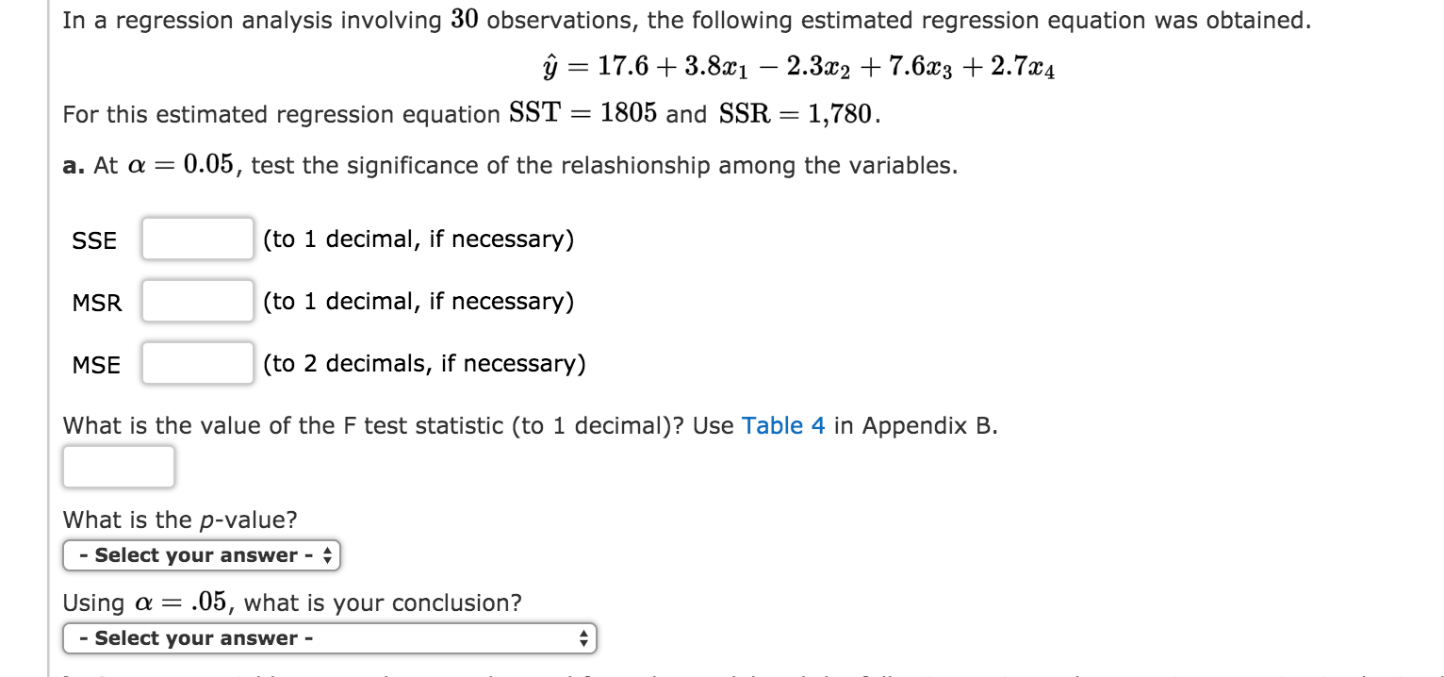The image size is (1444, 677).
Task: Click the SSE label text
Action: point(93,240)
